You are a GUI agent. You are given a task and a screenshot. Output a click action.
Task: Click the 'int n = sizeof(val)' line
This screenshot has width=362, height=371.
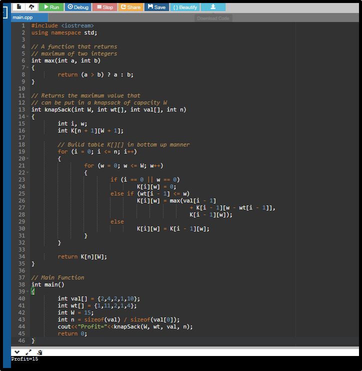(119, 319)
